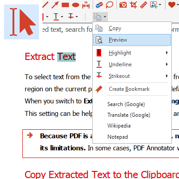Click the strikeout text toolbar icon
The height and width of the screenshot is (179, 179).
[71, 17]
